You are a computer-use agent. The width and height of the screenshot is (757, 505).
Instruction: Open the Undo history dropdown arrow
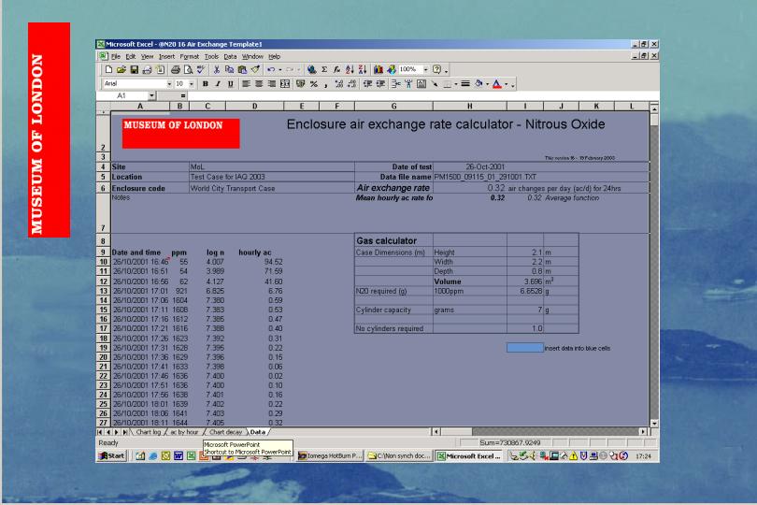[280, 70]
